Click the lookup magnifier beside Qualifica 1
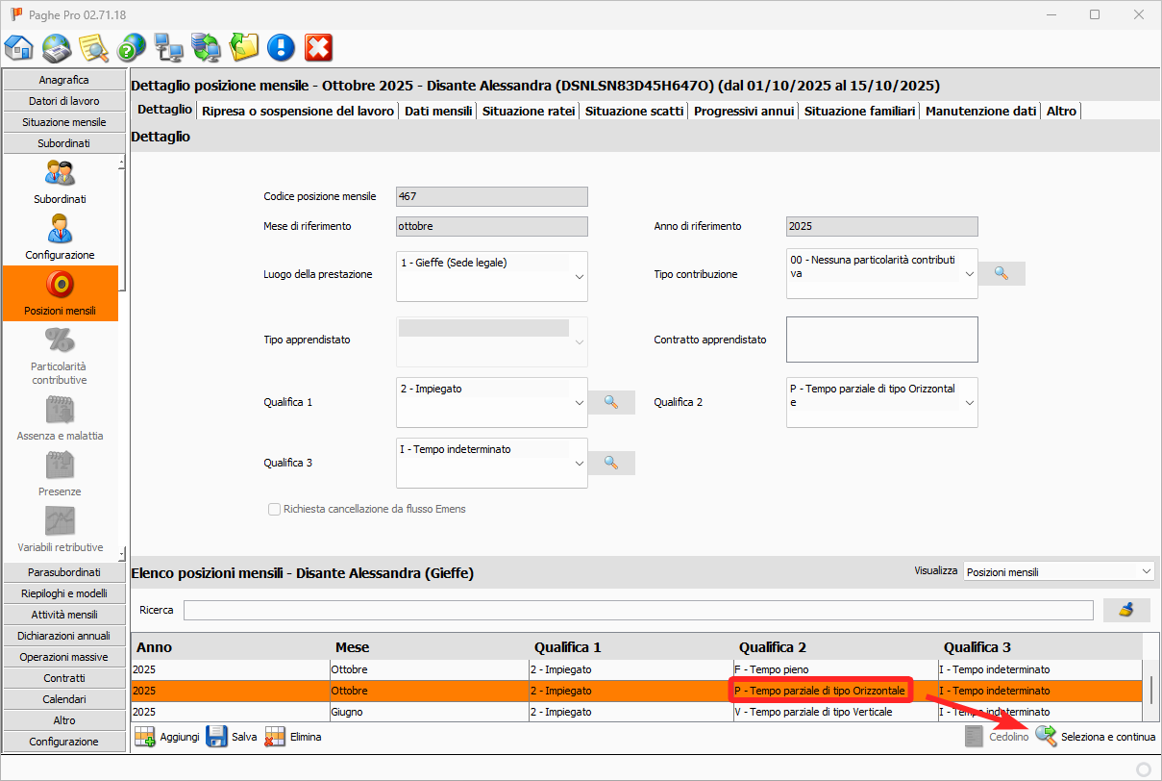1162x781 pixels. point(611,402)
